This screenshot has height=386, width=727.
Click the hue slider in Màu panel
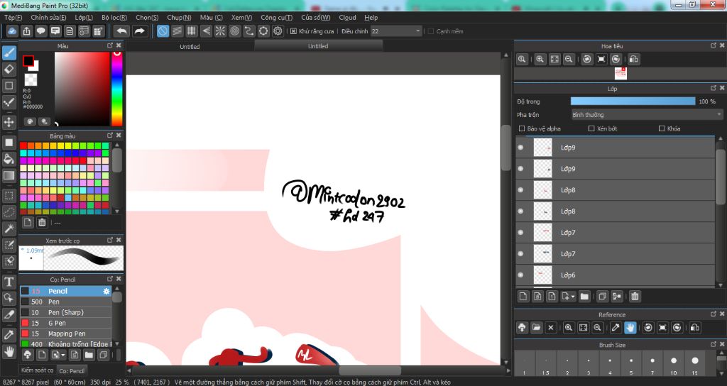pos(117,89)
